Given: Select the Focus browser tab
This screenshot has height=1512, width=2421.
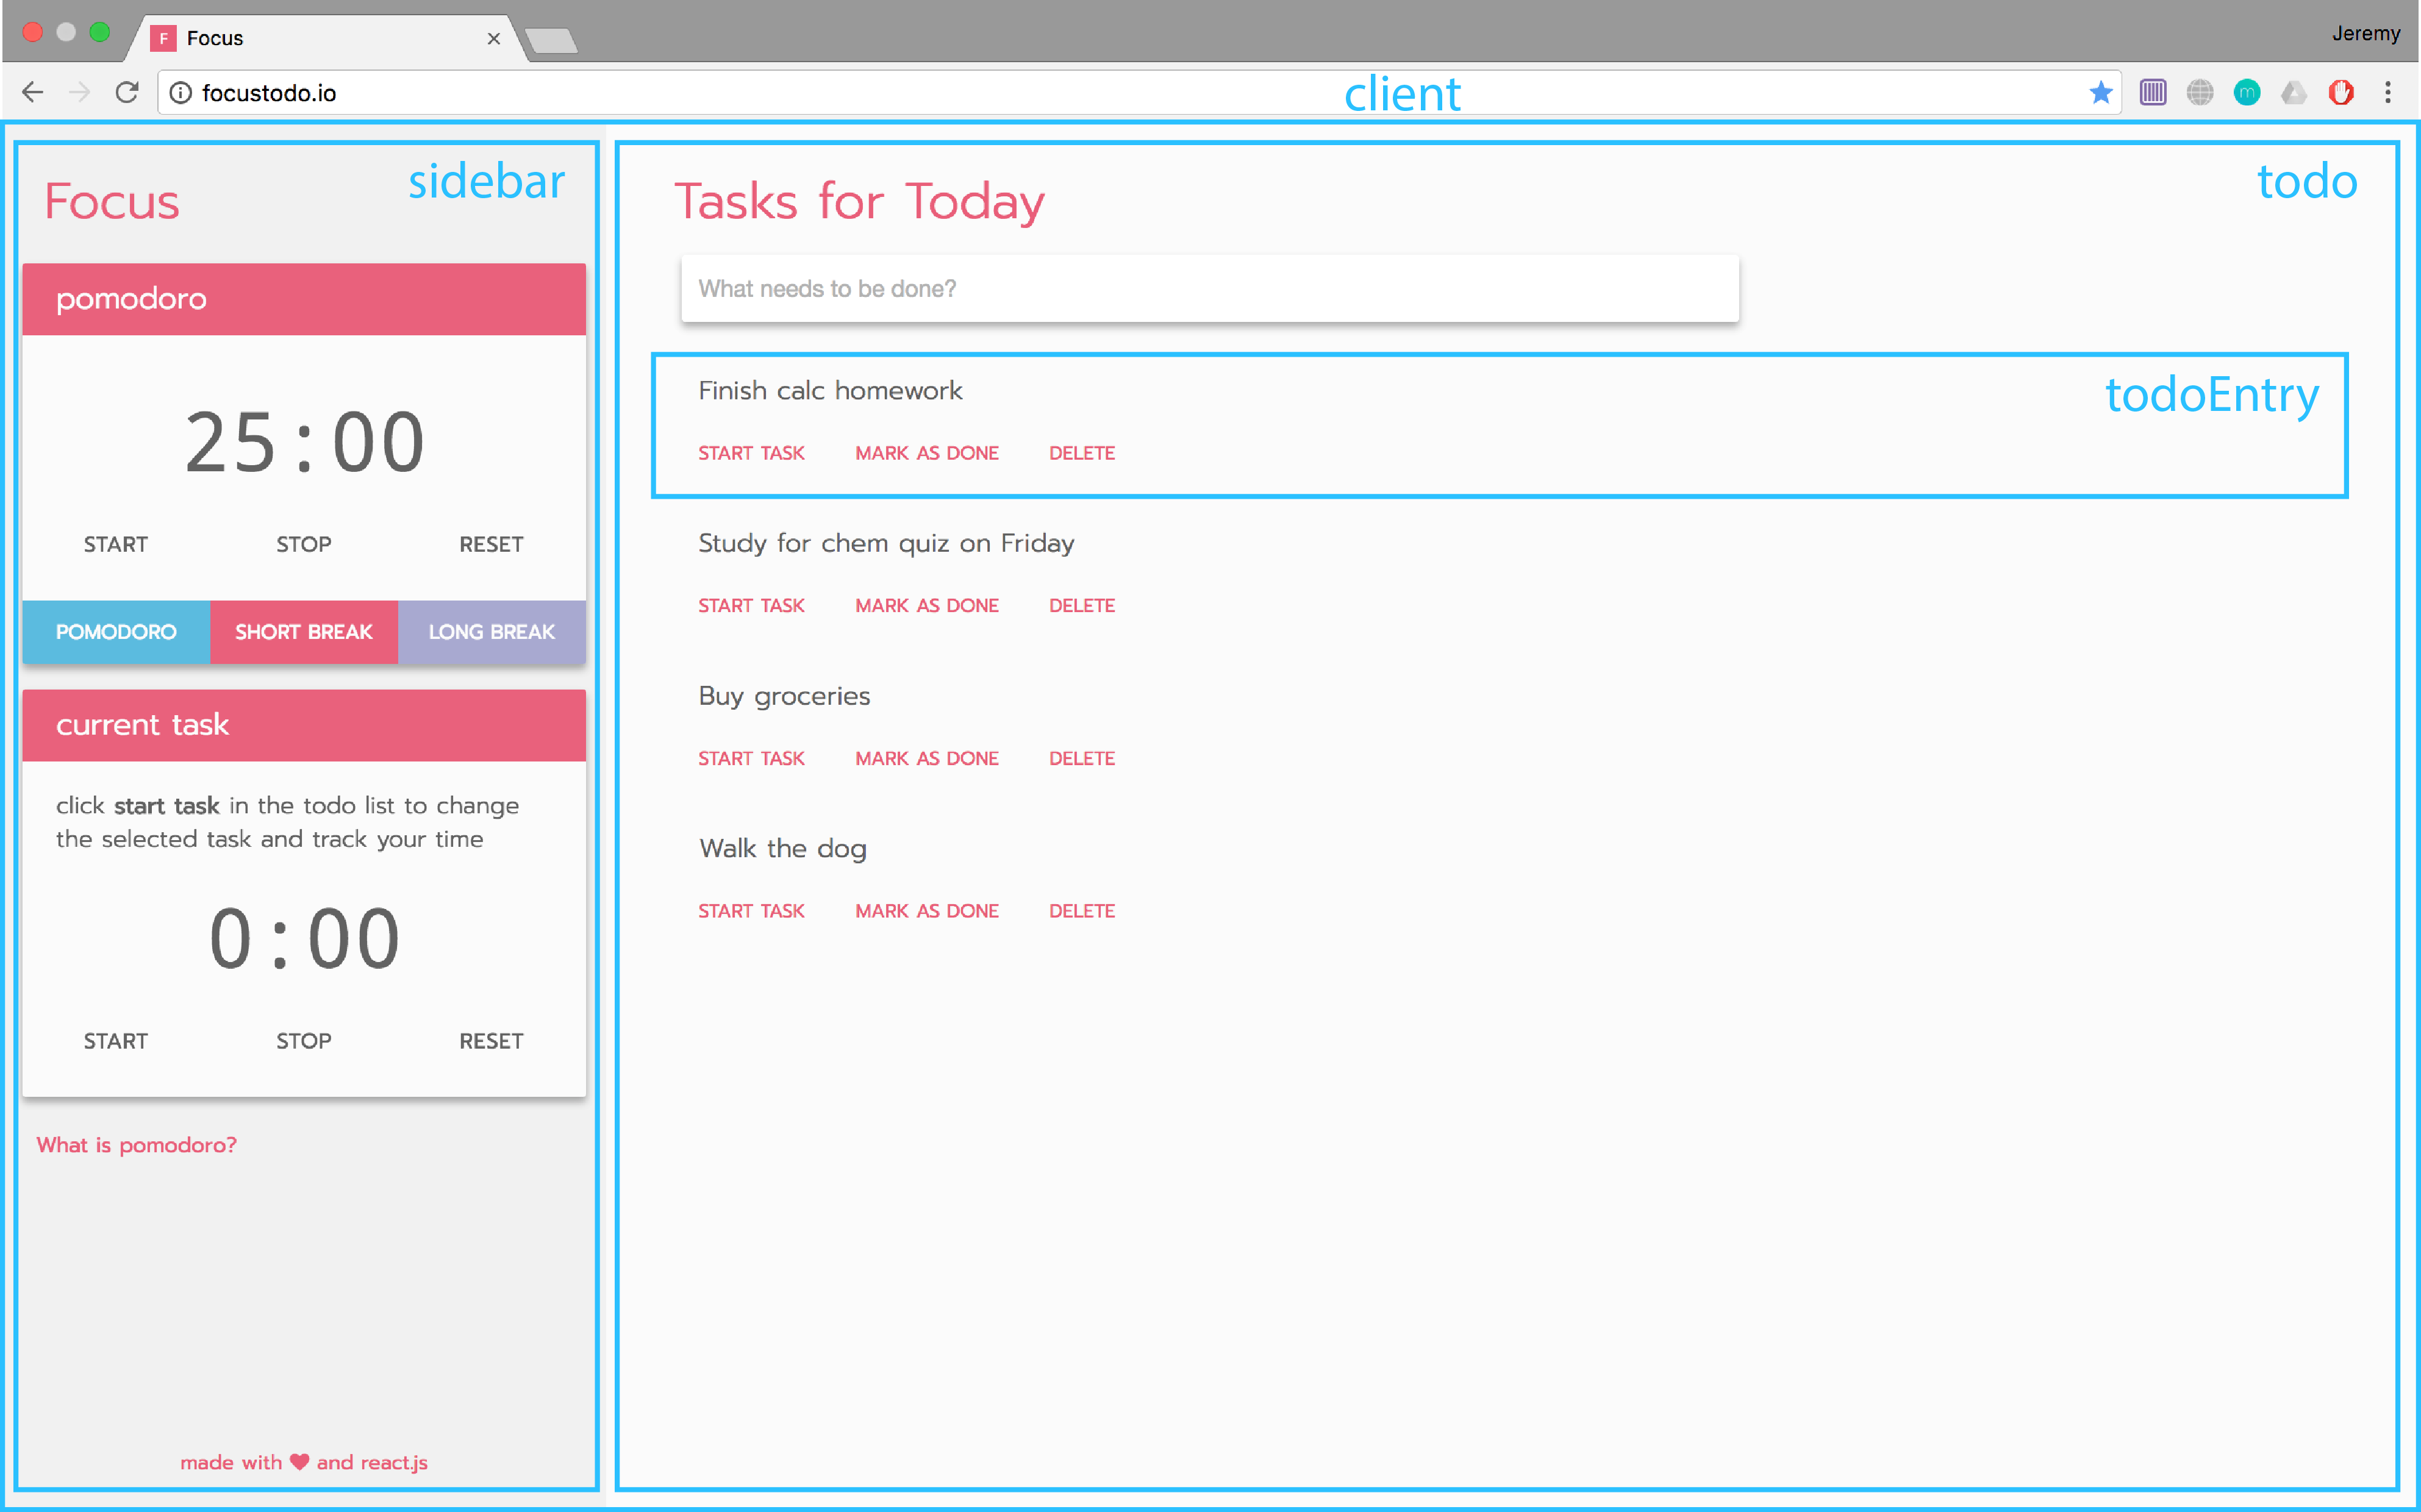Looking at the screenshot, I should point(325,38).
